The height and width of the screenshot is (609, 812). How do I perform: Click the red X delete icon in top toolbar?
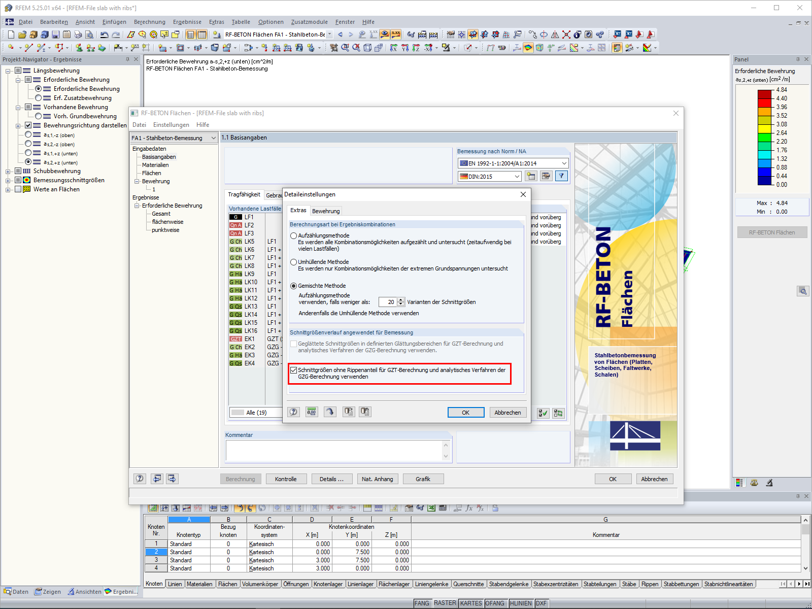566,35
